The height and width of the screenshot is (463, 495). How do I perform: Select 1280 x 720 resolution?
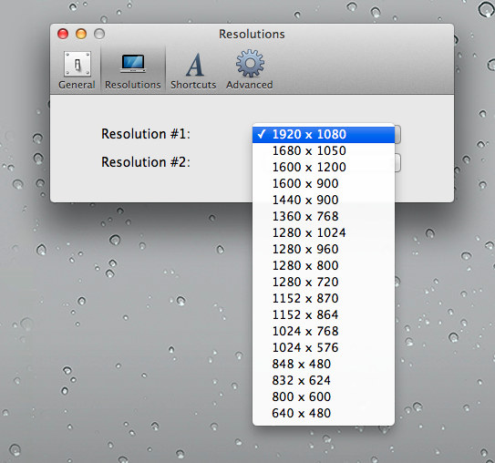tap(324, 283)
